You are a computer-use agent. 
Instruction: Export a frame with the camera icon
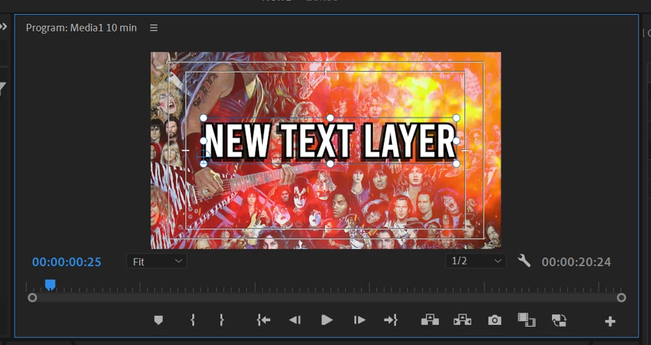coord(494,320)
